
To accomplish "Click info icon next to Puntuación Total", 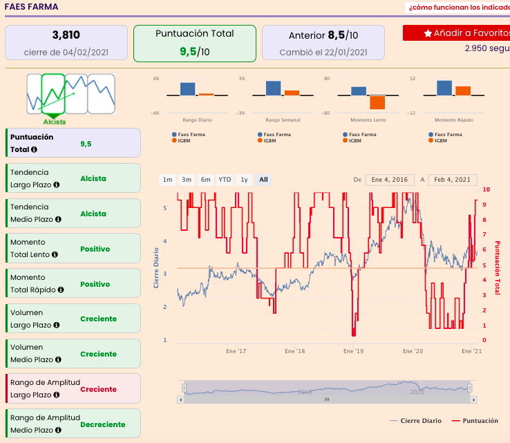I will (34, 149).
